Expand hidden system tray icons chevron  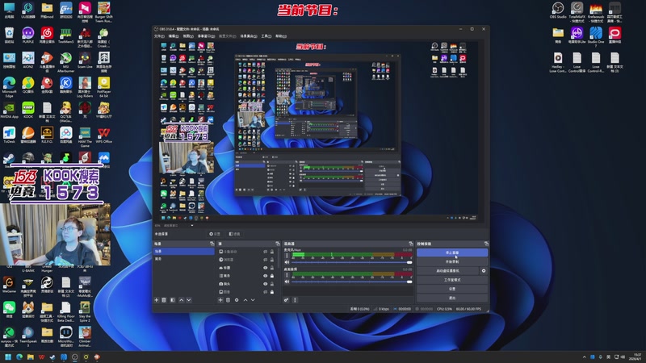tap(584, 357)
